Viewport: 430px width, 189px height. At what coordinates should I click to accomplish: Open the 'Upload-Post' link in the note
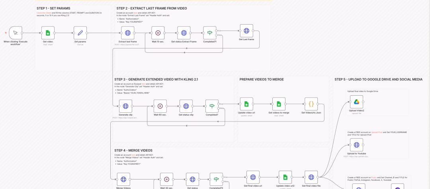[377, 132]
